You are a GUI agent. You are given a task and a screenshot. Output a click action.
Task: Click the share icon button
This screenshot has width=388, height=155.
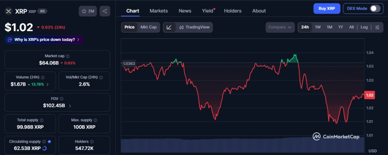[x=105, y=11]
